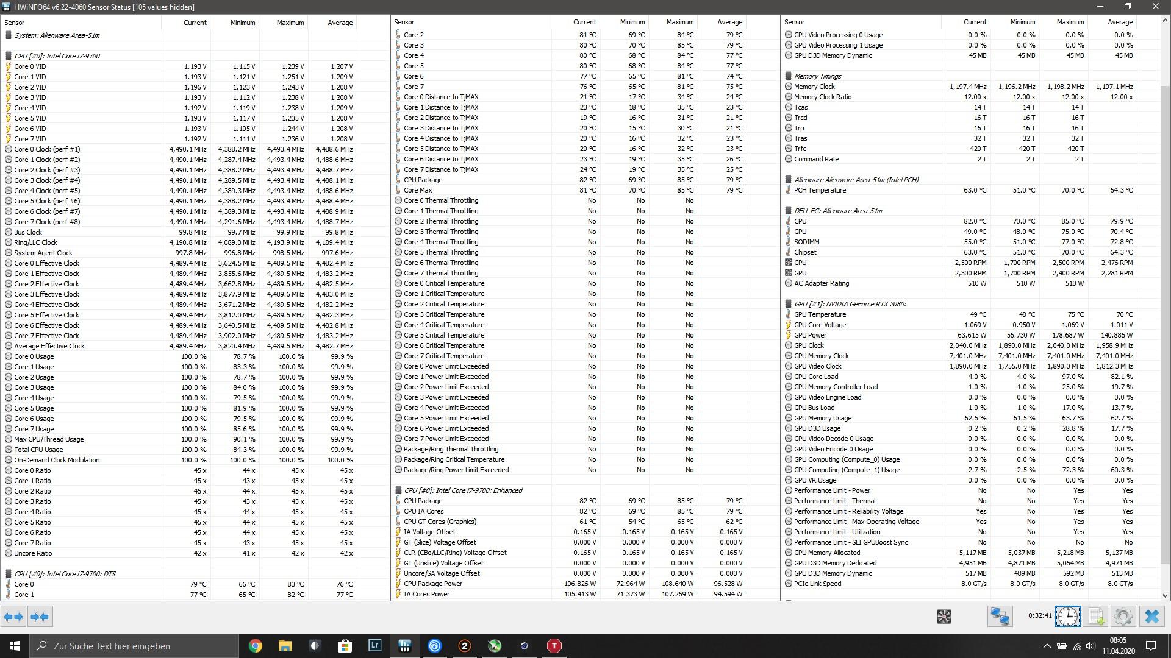Open sensor settings gear icon
This screenshot has width=1171, height=658.
tap(1123, 617)
